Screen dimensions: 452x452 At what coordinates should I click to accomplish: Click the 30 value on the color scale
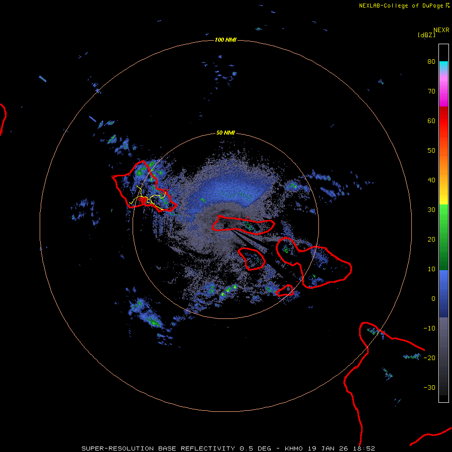click(431, 210)
